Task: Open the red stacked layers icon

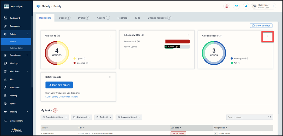Action: coord(227,6)
